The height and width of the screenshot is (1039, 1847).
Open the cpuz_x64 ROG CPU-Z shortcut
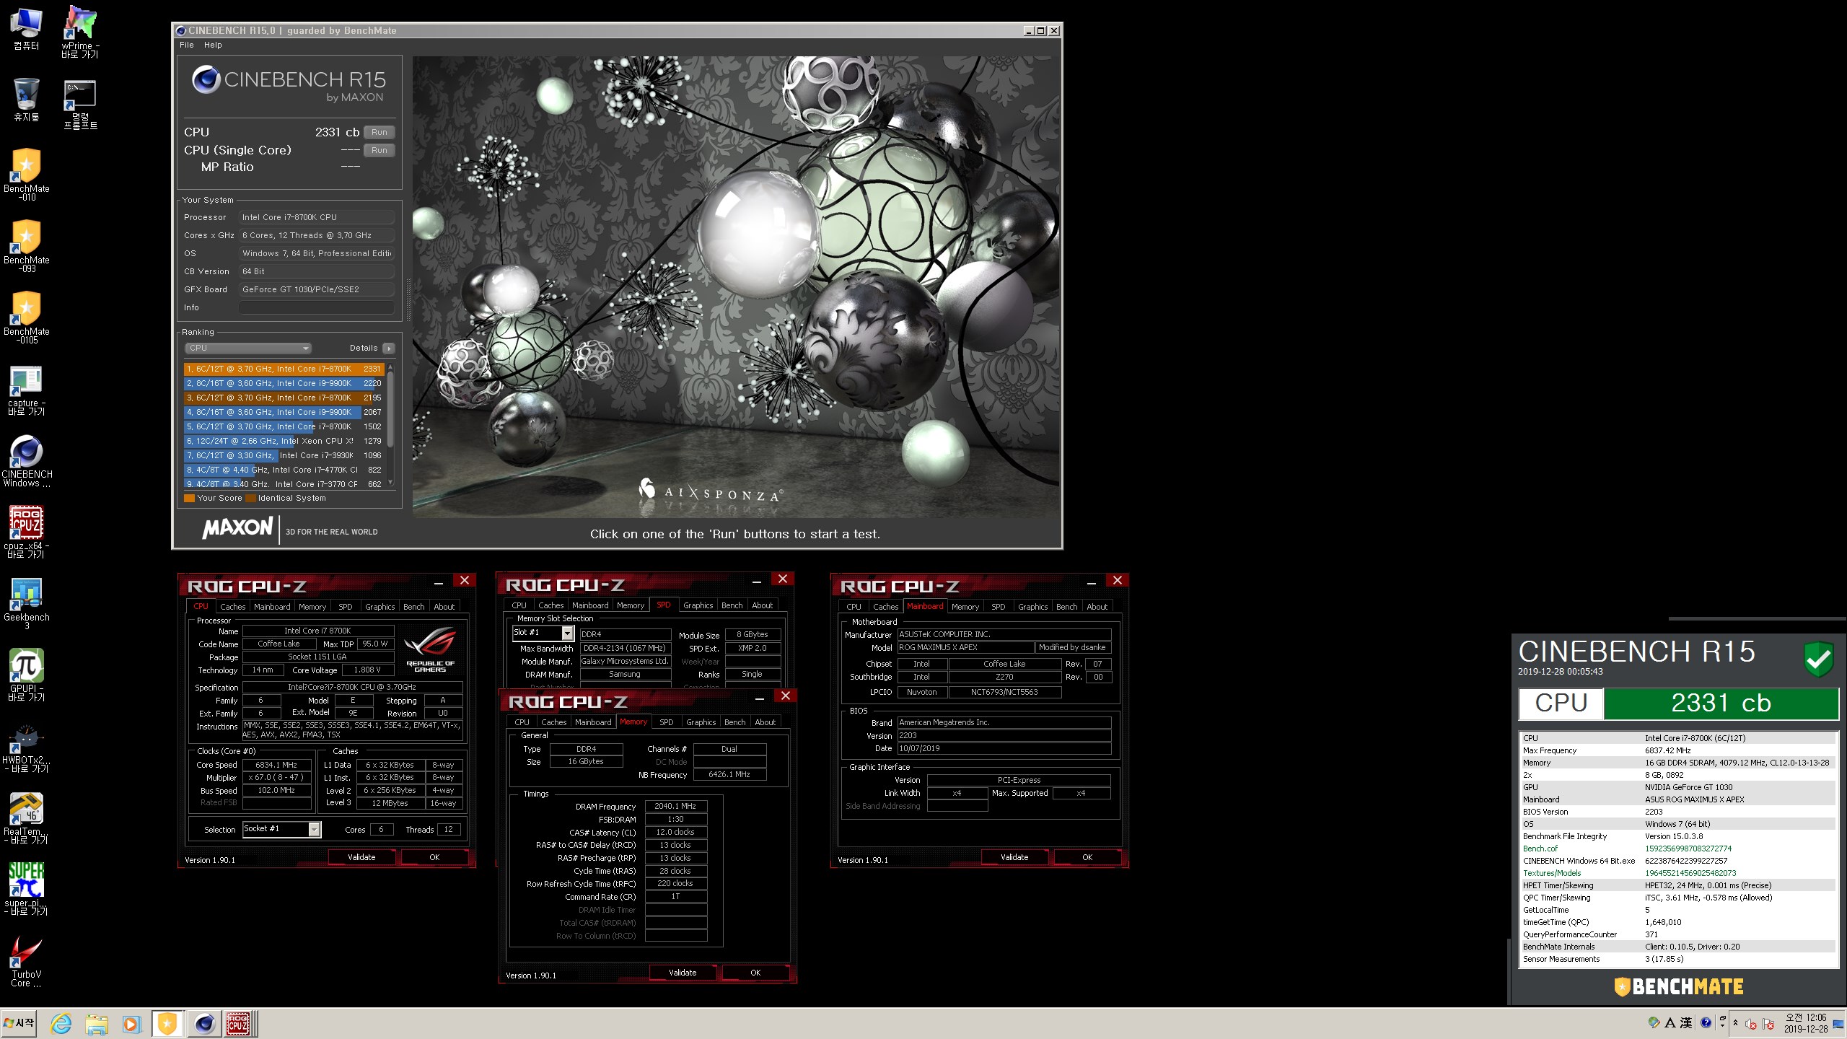[x=26, y=532]
